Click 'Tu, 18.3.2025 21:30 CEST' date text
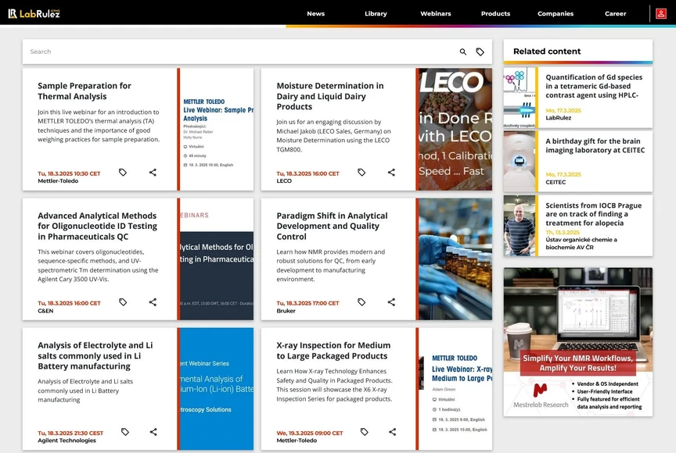This screenshot has width=676, height=453. coord(70,433)
